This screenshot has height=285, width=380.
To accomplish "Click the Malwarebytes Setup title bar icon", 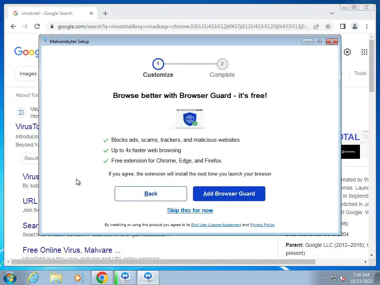I will coord(45,41).
